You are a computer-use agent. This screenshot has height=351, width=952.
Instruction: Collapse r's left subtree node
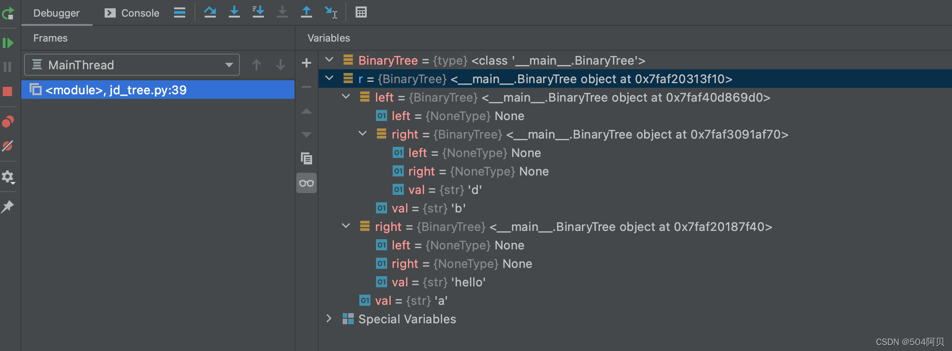coord(346,97)
